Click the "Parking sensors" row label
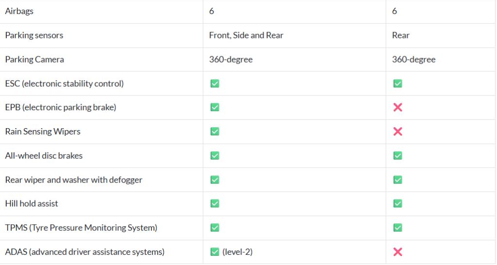This screenshot has height=265, width=497. (34, 35)
